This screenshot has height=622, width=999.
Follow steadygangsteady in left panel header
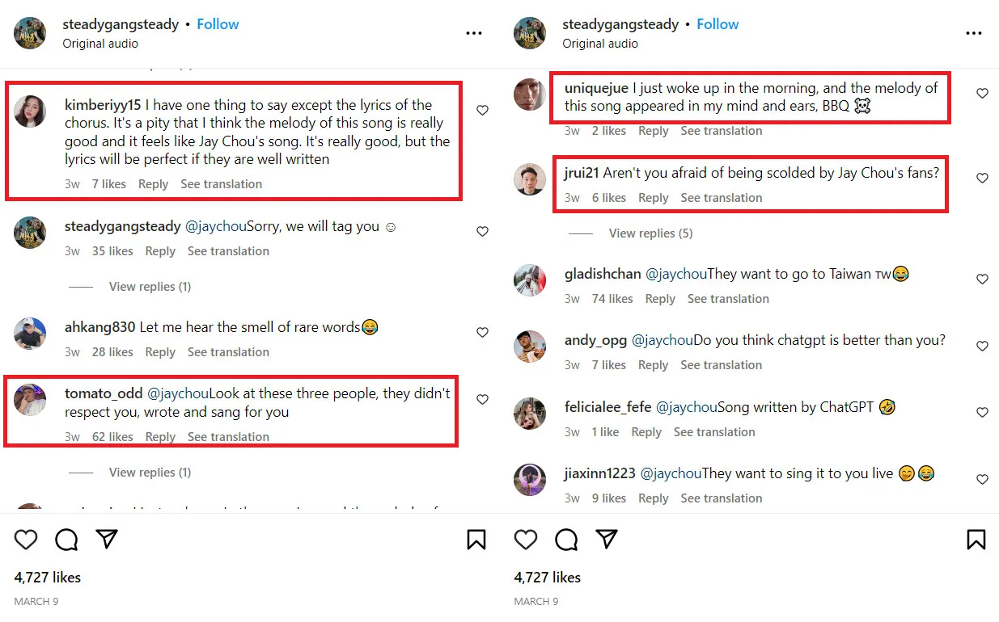point(218,24)
